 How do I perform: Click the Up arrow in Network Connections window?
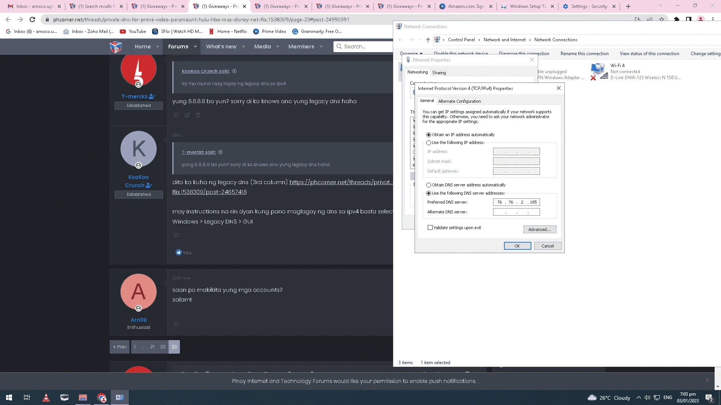[428, 40]
